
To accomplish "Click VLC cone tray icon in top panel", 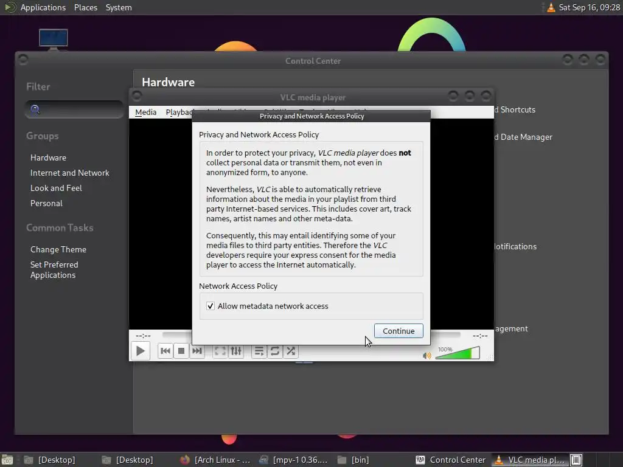I will pos(551,7).
